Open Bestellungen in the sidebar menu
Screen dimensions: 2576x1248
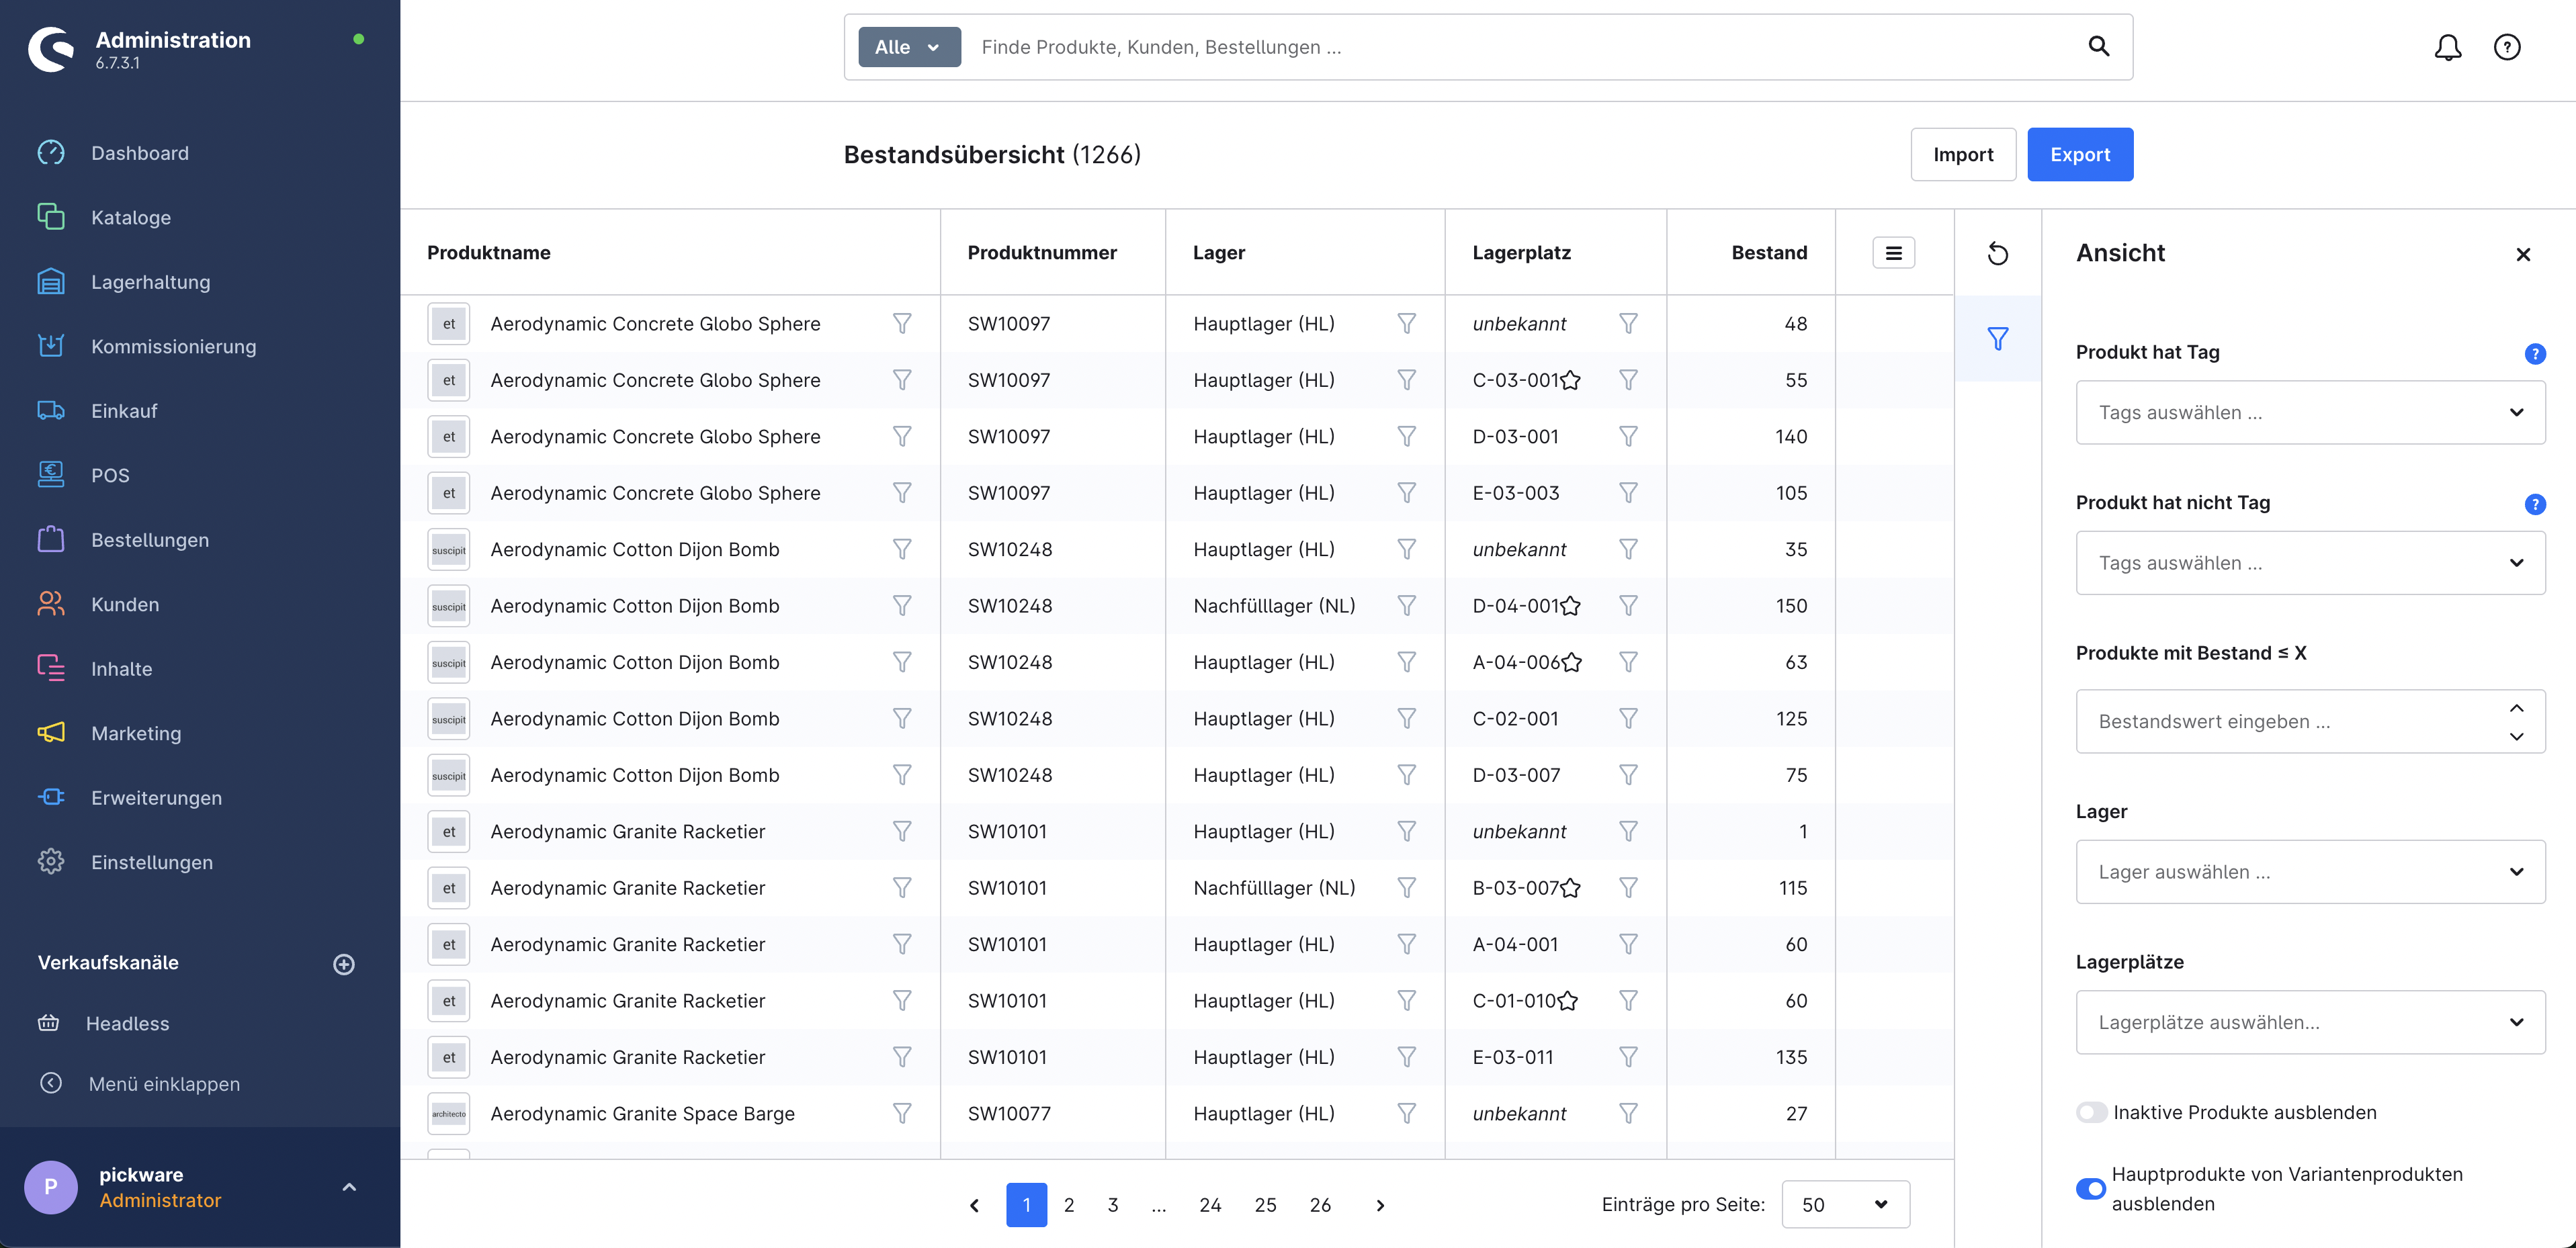pyautogui.click(x=150, y=540)
